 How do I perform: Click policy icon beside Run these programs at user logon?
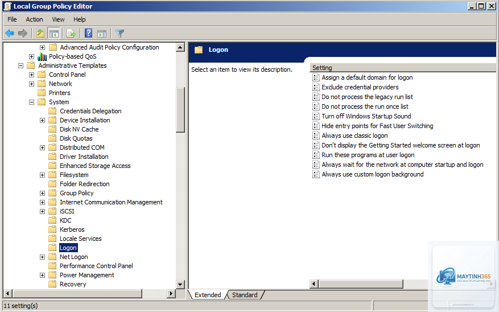(x=316, y=155)
